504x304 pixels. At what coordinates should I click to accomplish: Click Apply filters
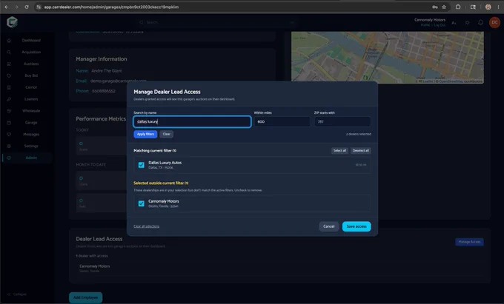pos(145,134)
